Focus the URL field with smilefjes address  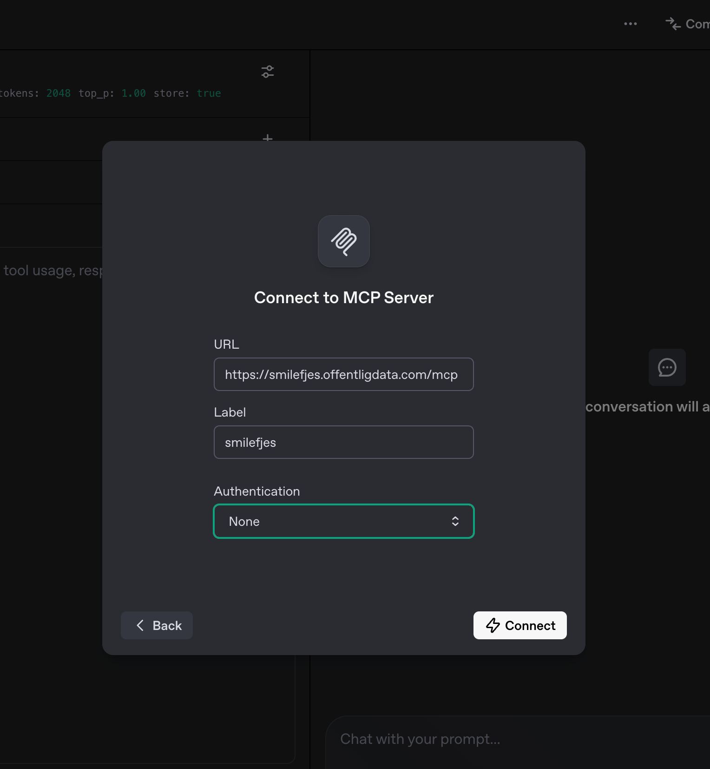[343, 374]
